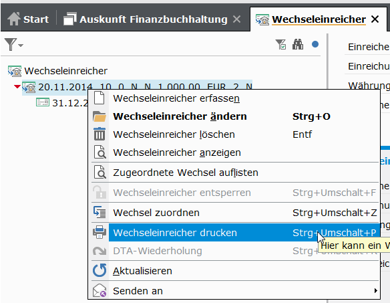Click magnifier icon for Zugeordnete Wechsel auflisten
Viewport: 390px width, 303px height.
[100, 173]
